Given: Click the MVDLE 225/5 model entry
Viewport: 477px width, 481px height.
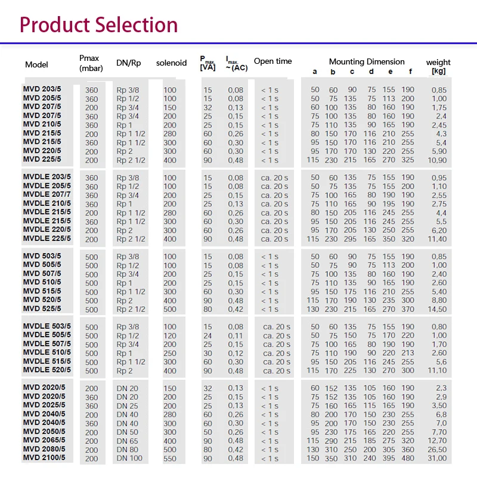Looking at the screenshot, I should (x=47, y=239).
